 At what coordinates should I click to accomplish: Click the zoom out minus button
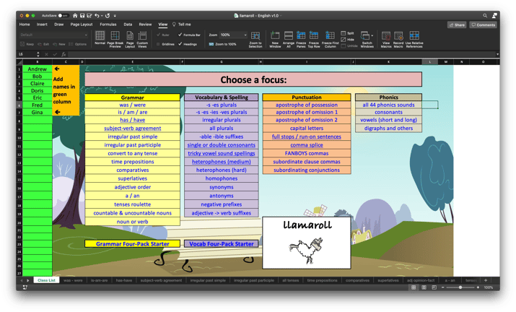[x=443, y=287]
